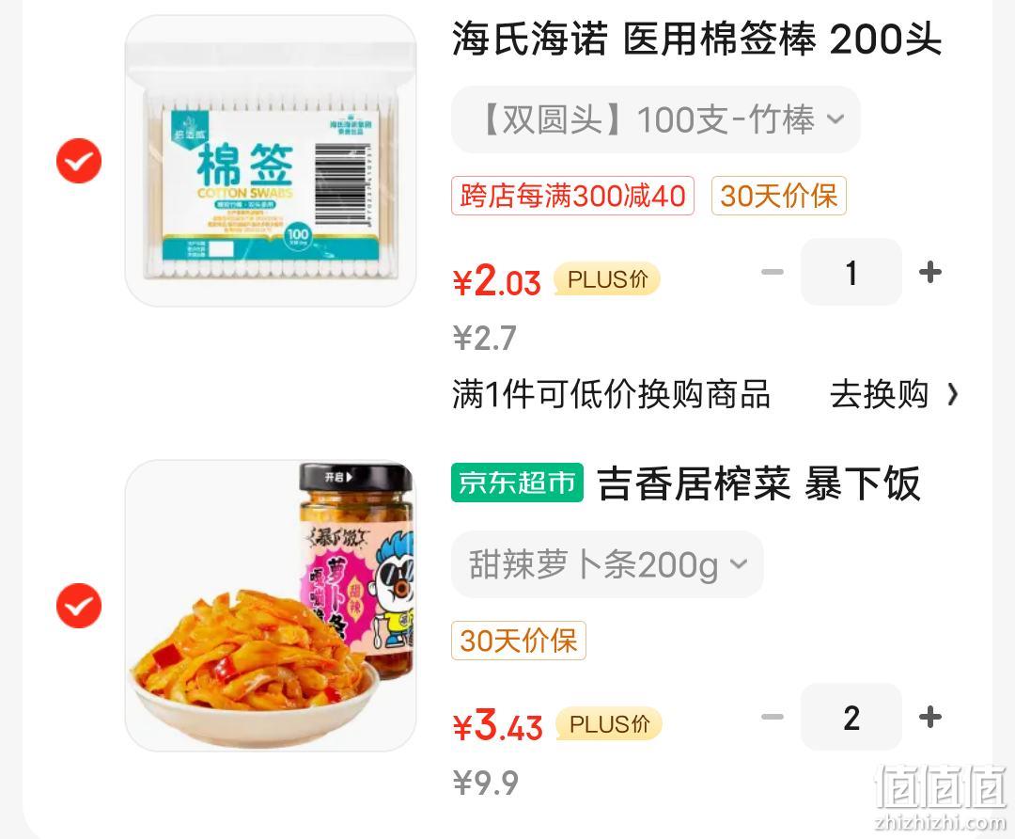
Task: Click the 京东超市 green badge
Action: 517,483
